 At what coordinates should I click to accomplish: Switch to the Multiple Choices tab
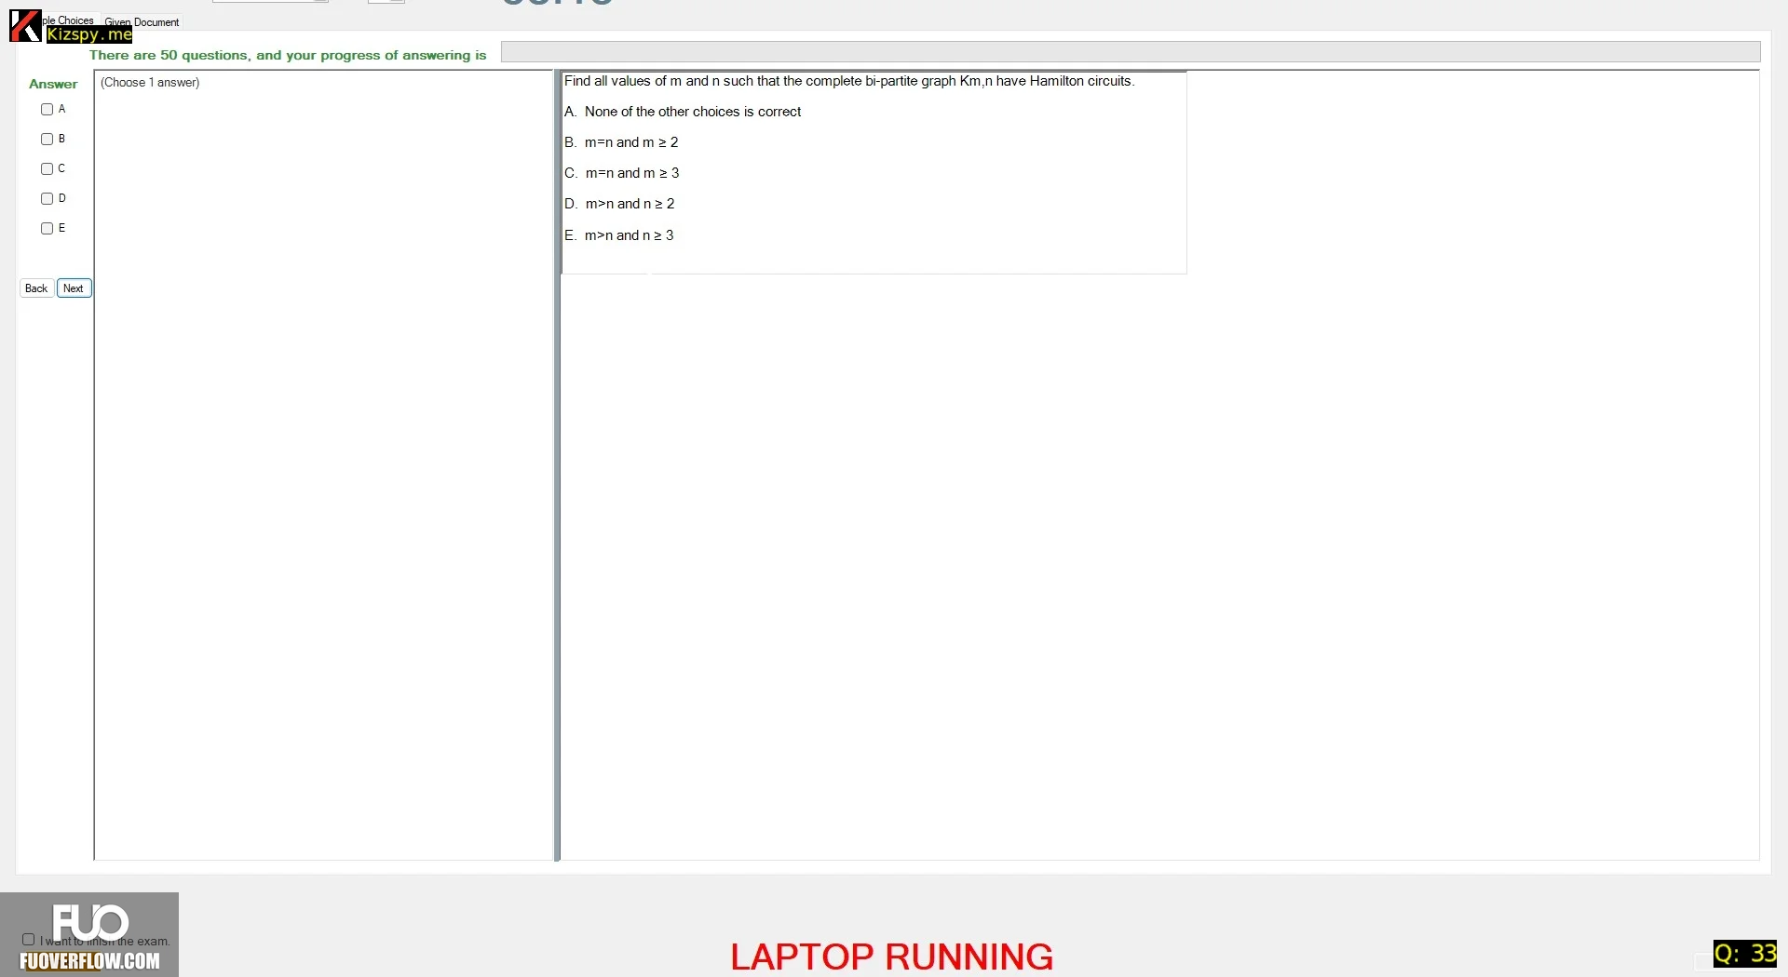point(69,20)
